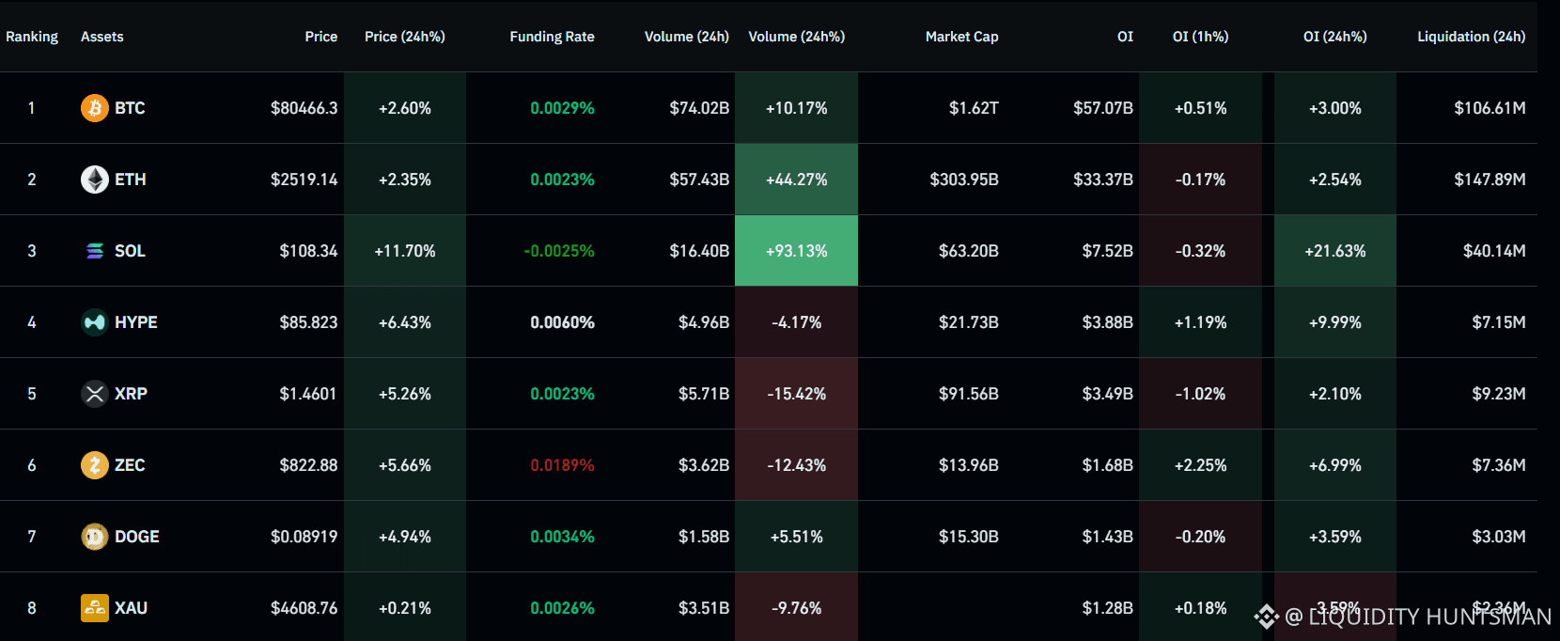Click ETH price $2519.14

[x=304, y=180]
